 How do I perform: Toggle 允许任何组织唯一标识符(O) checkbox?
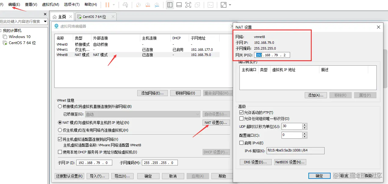click(x=242, y=119)
